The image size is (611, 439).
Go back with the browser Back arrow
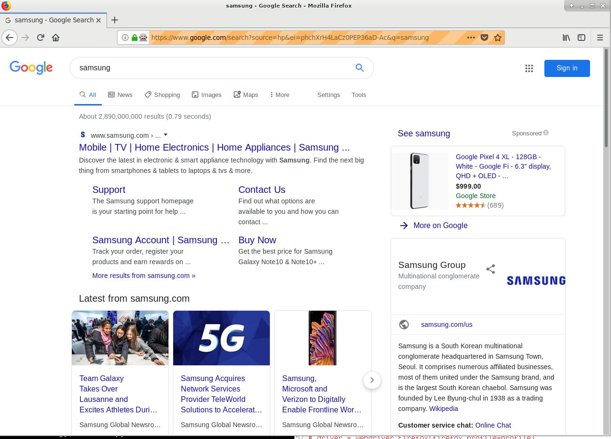pos(10,38)
